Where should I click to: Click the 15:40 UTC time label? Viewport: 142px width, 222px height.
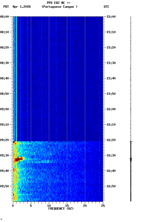click(x=111, y=78)
